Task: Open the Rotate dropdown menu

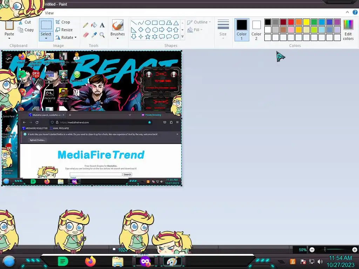Action: [x=66, y=37]
